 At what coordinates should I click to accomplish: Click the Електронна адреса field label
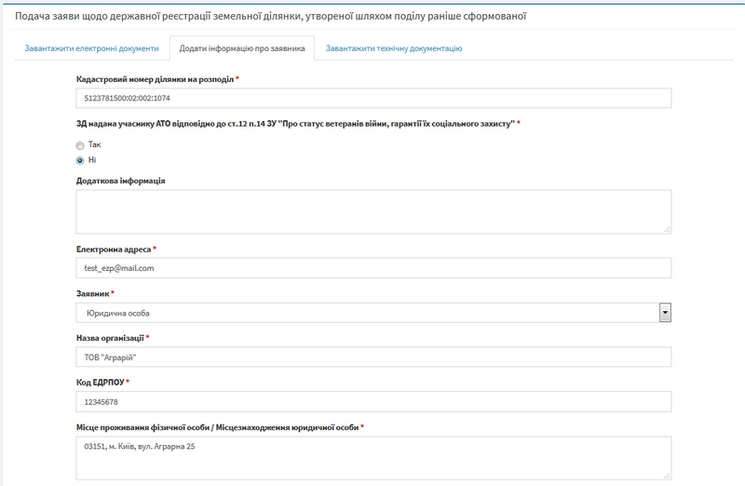(113, 250)
